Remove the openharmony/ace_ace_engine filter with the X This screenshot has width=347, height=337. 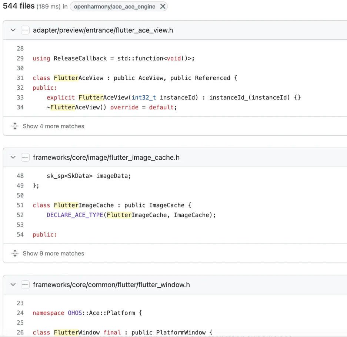pyautogui.click(x=163, y=6)
